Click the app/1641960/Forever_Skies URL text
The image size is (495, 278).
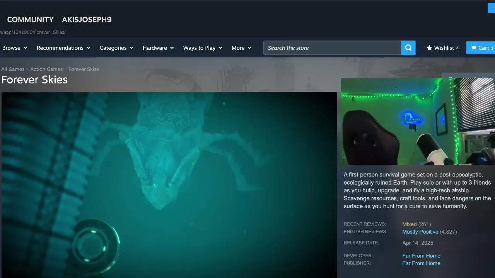point(33,32)
